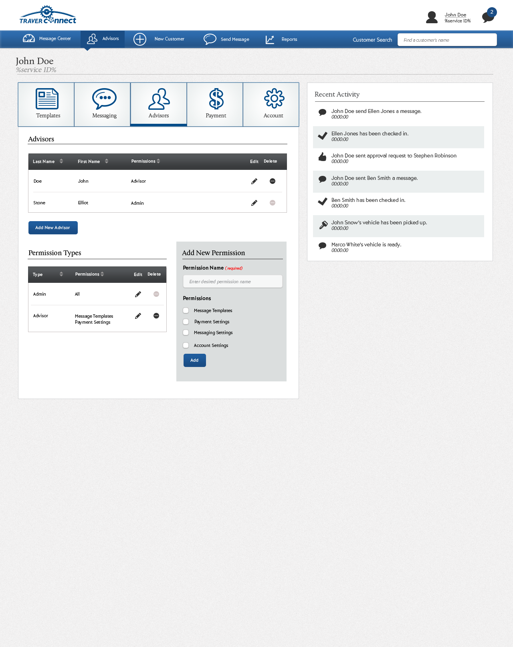Open notifications chat bubble with badge
The width and height of the screenshot is (513, 647).
pos(488,17)
